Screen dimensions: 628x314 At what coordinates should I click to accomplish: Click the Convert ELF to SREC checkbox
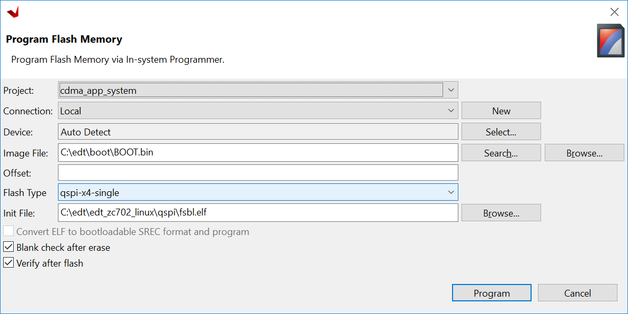(x=8, y=231)
